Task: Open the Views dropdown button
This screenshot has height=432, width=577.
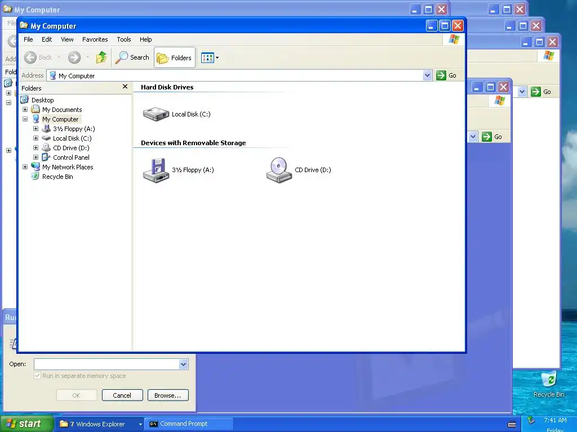Action: 210,58
